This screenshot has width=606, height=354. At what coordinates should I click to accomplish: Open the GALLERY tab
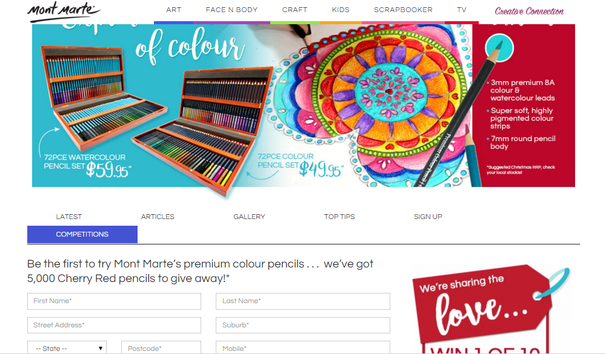(x=249, y=217)
